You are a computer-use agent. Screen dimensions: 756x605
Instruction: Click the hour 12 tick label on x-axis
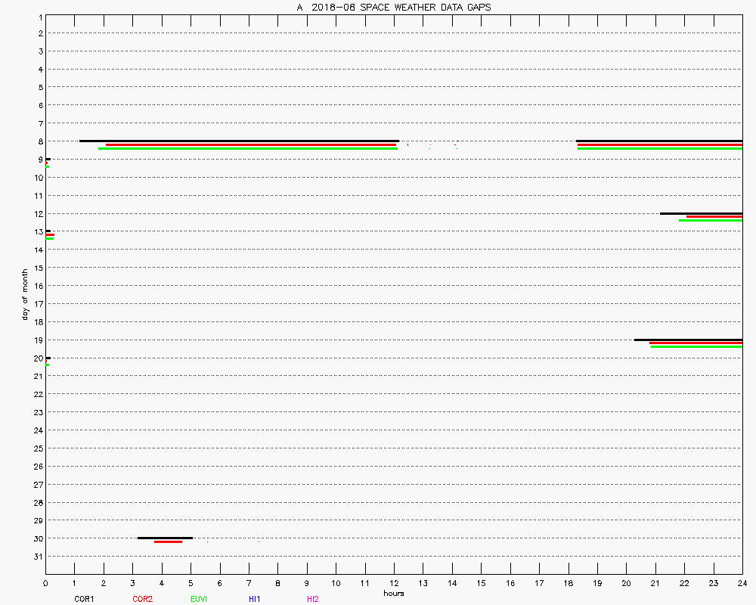click(394, 584)
